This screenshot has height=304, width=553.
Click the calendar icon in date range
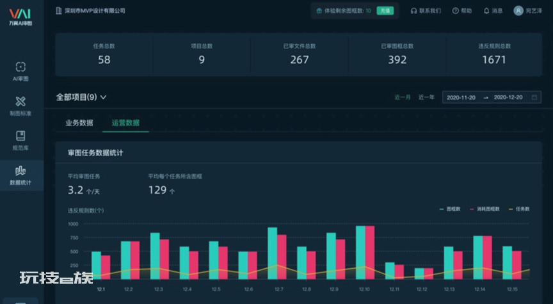point(534,97)
